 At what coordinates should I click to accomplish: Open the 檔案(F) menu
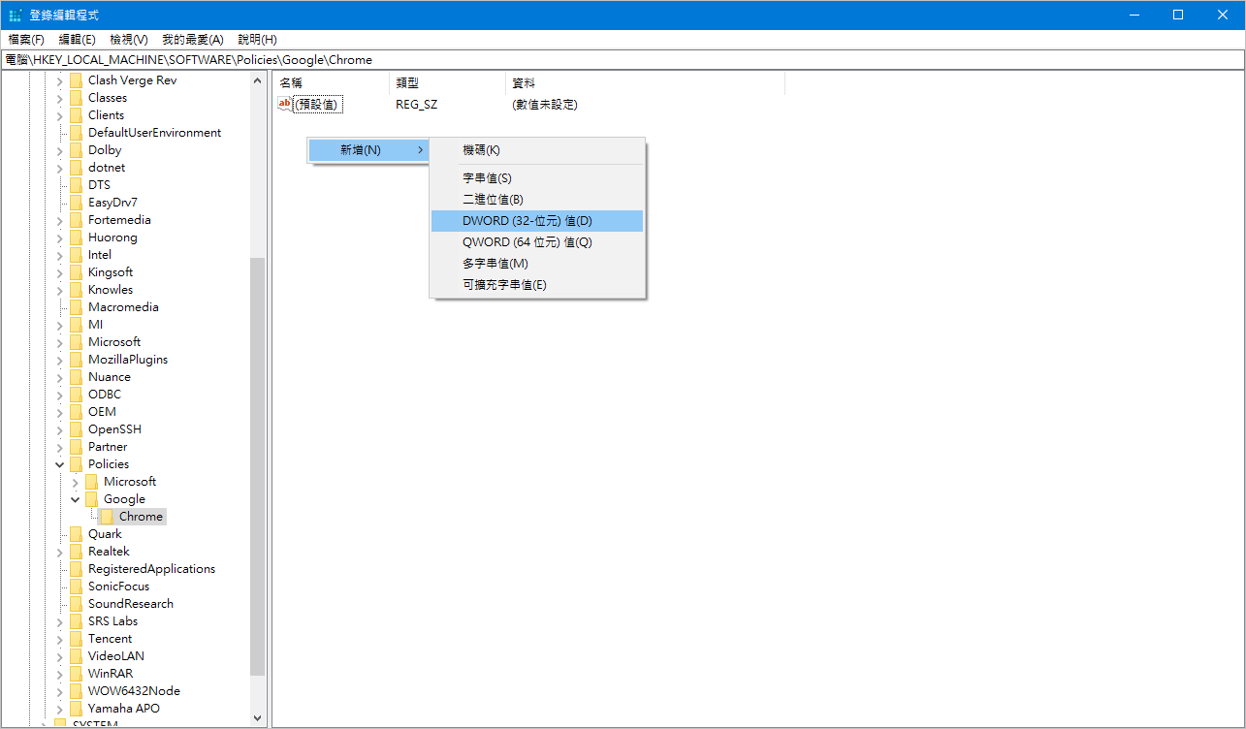pos(26,40)
